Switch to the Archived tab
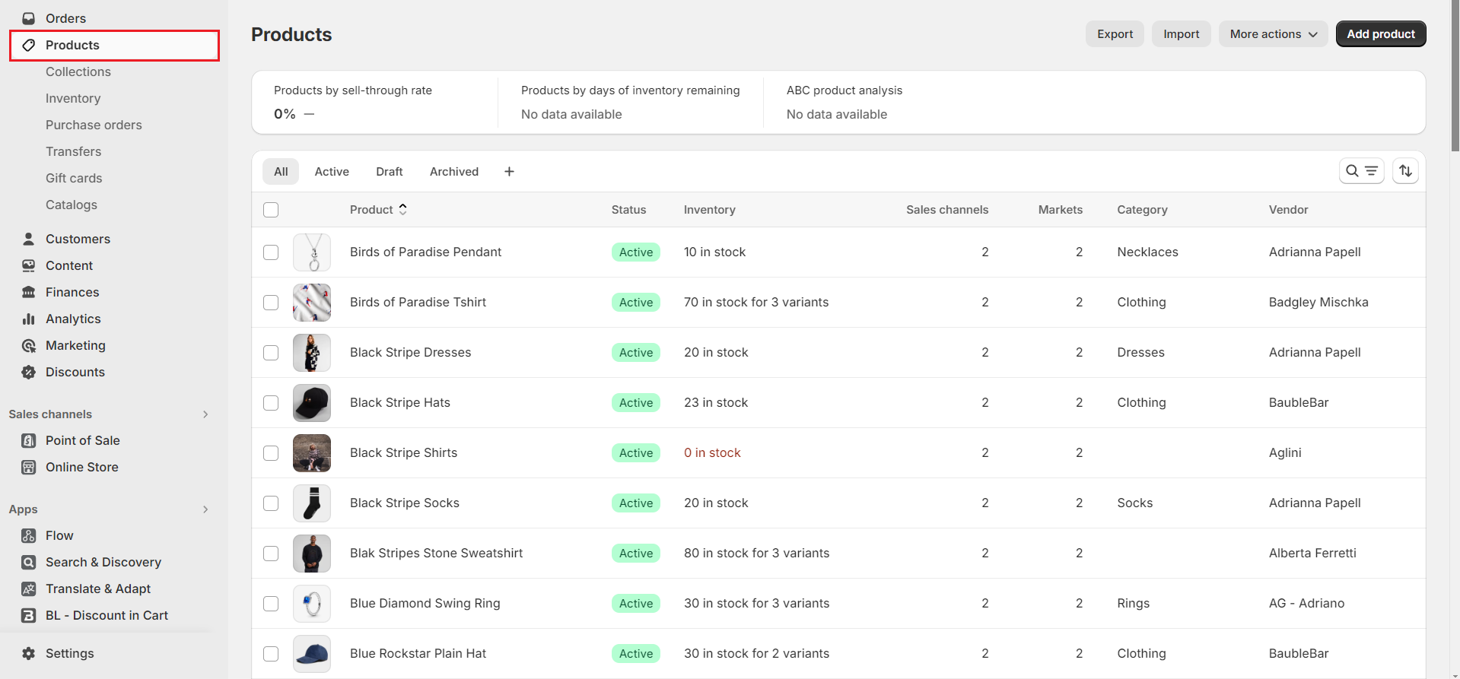Screen dimensions: 1460x679 pos(453,172)
